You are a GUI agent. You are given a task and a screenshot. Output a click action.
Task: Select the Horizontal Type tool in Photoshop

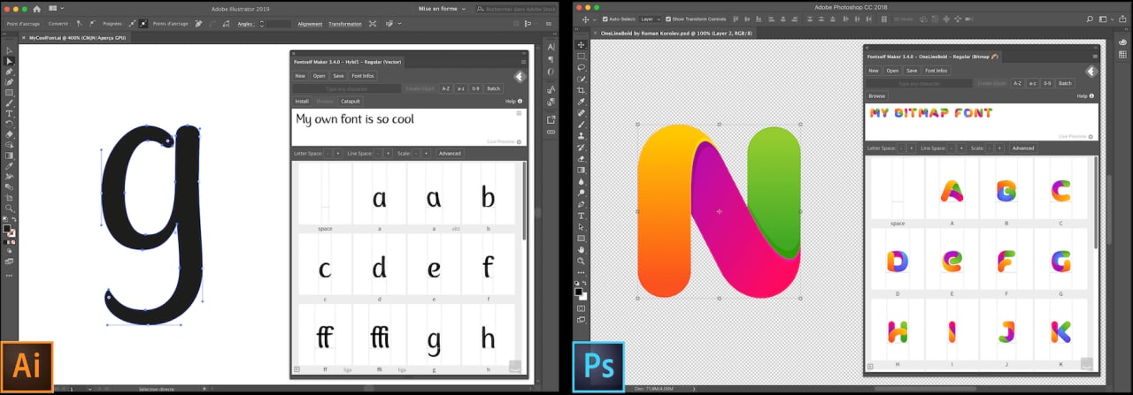(582, 216)
